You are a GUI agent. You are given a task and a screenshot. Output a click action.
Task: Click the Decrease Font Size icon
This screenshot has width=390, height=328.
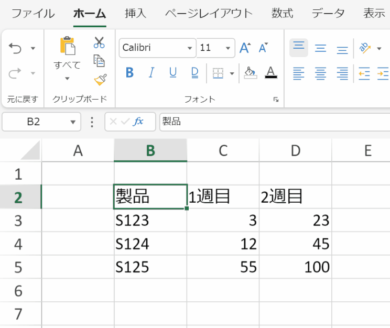[x=263, y=48]
